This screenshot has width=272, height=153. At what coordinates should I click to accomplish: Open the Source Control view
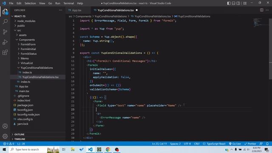click(x=5, y=32)
